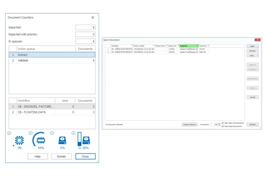
Task: Click the Action queue column header
Action: pyautogui.click(x=46, y=49)
